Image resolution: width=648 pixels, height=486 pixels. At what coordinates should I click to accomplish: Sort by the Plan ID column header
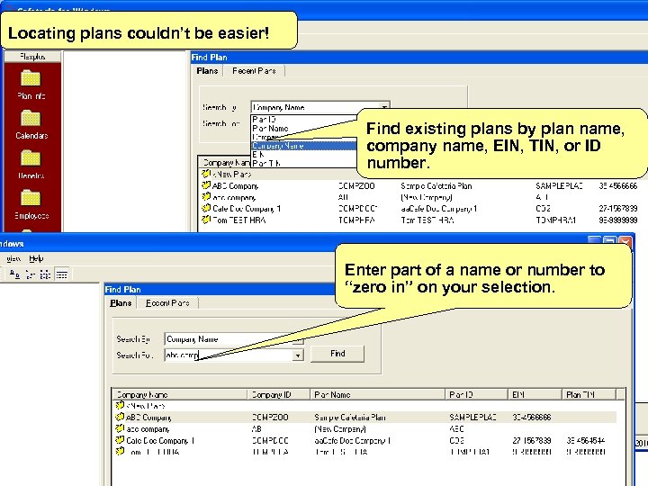point(476,395)
